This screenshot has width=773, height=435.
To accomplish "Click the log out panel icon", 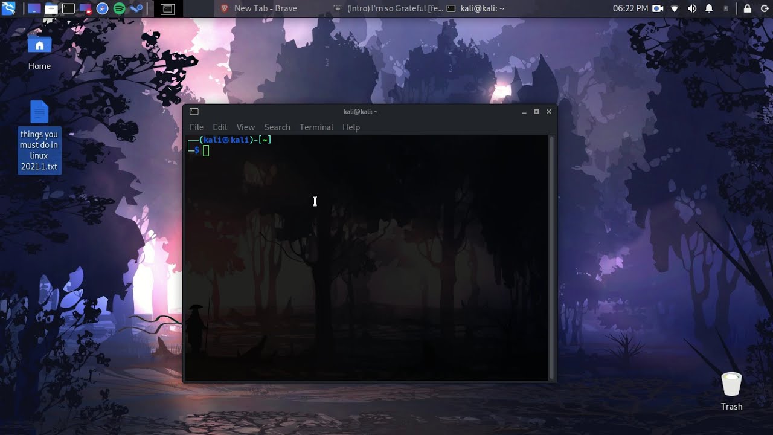I will point(764,8).
